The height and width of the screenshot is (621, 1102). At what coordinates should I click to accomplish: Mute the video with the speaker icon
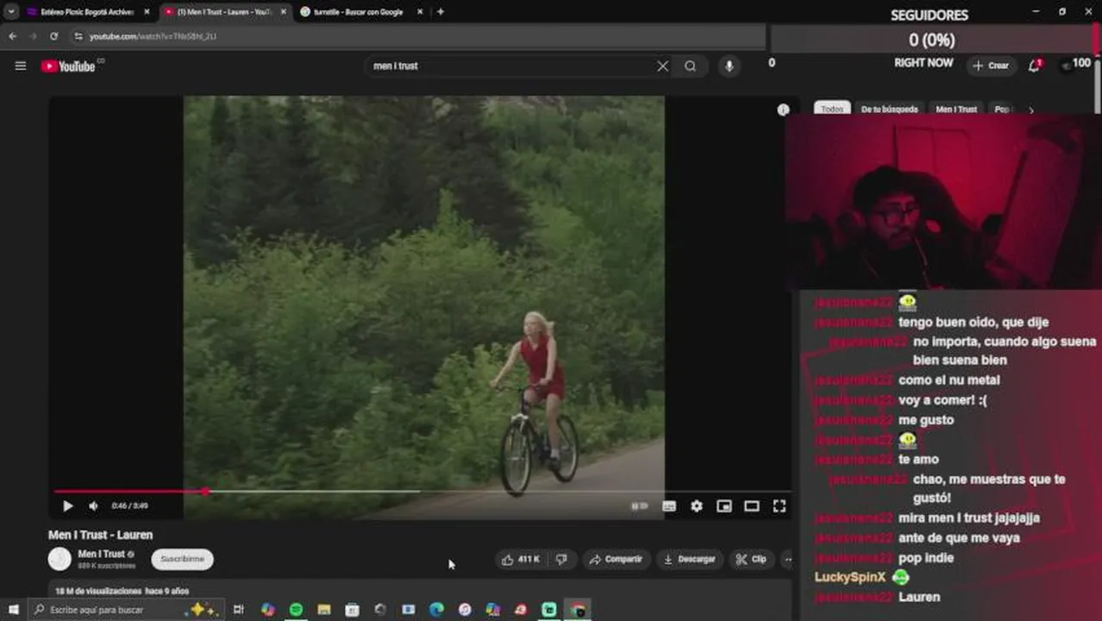click(93, 506)
